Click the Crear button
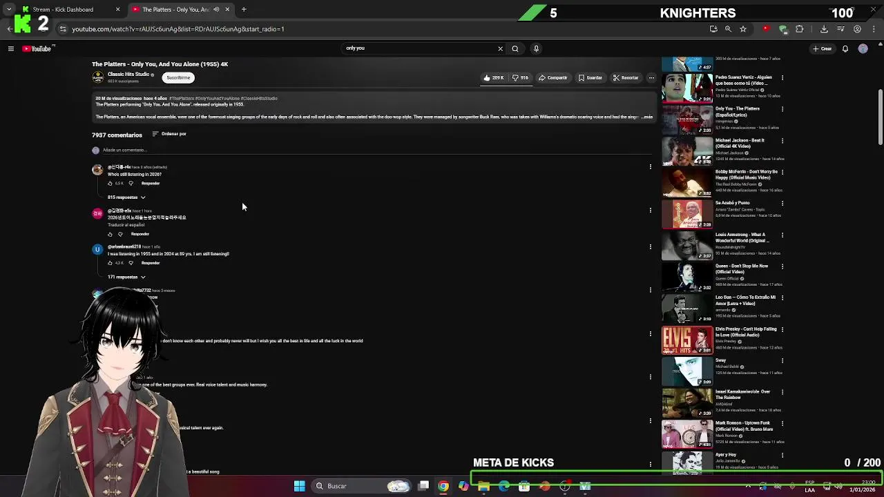This screenshot has height=497, width=884. click(x=823, y=48)
